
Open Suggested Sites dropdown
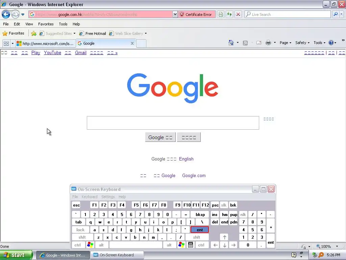(x=57, y=34)
